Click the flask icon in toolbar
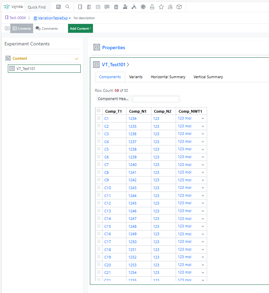The image size is (269, 293). 152,7
